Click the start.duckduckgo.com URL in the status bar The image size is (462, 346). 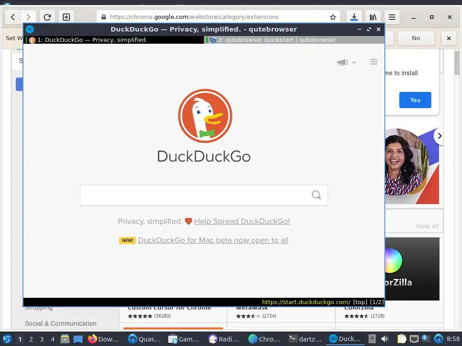(x=306, y=302)
